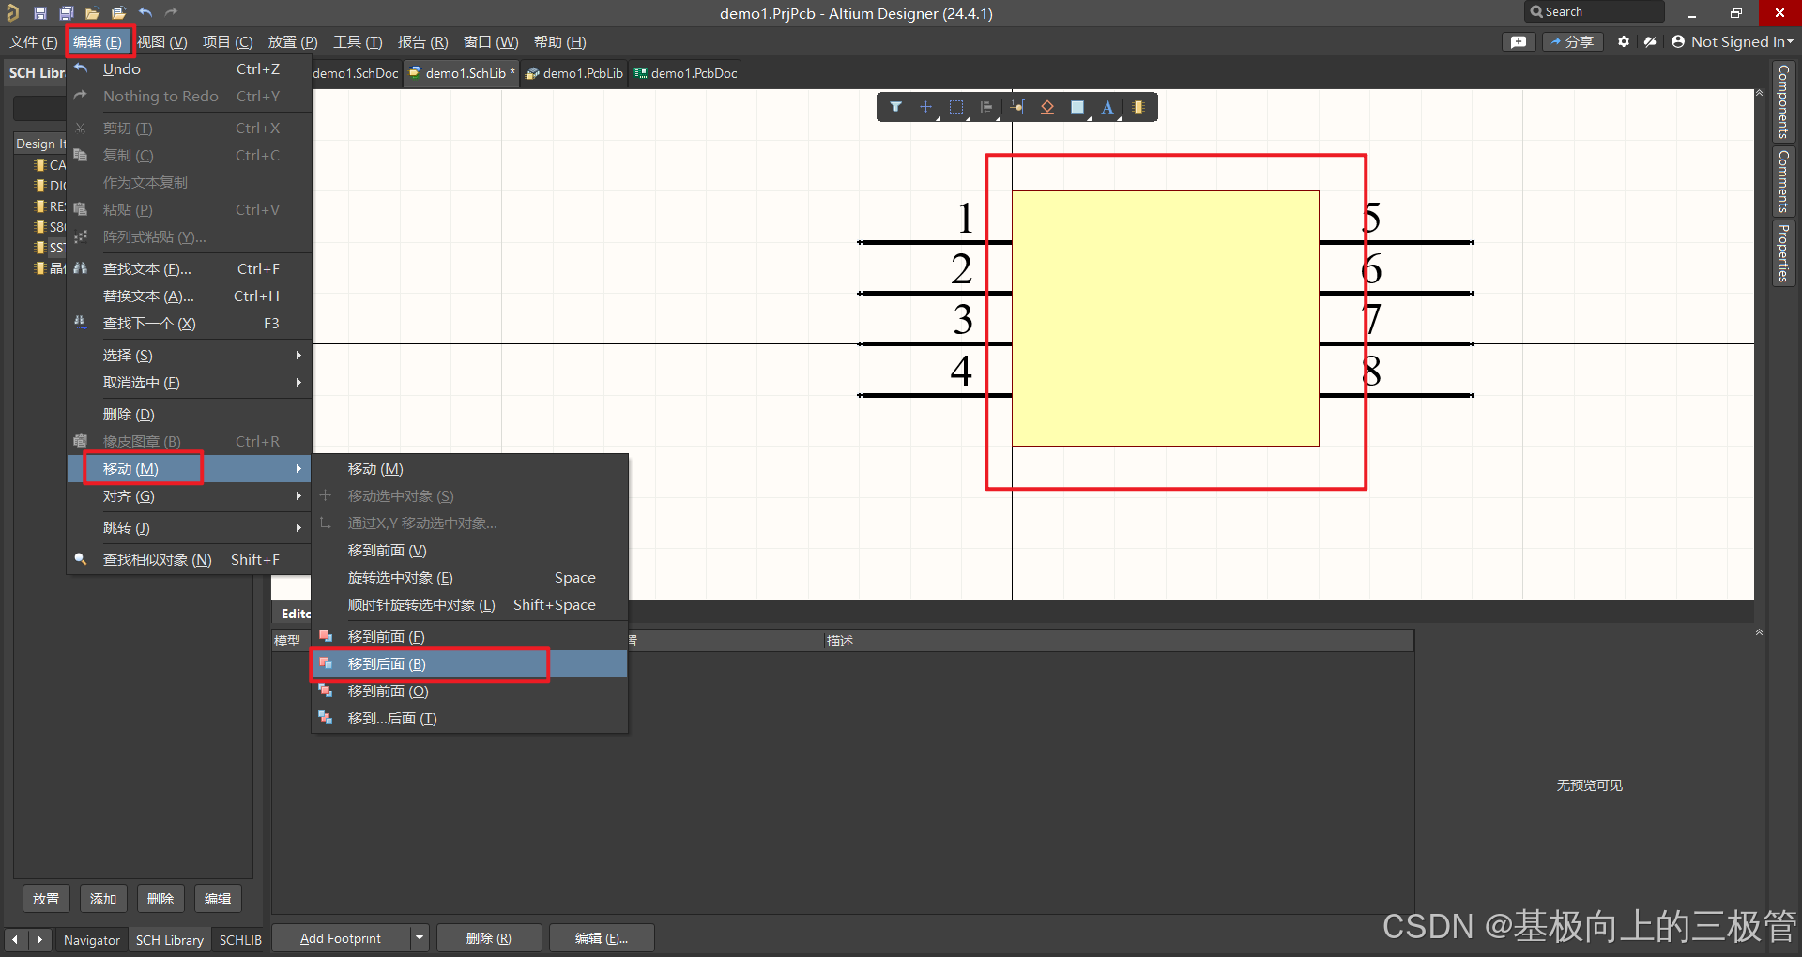This screenshot has width=1802, height=957.
Task: Click the 编辑 button in SCH Library
Action: tap(218, 899)
